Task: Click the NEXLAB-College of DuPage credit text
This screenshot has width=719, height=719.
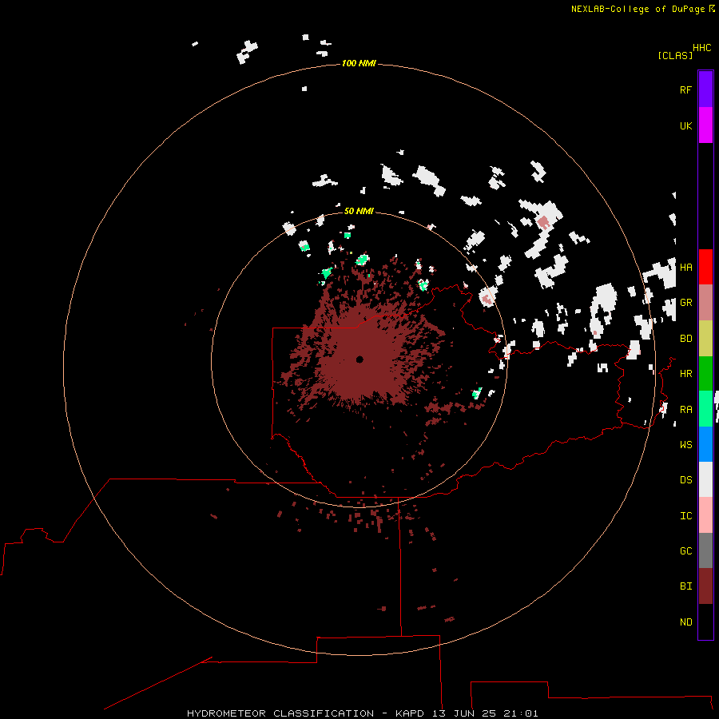Action: click(638, 9)
